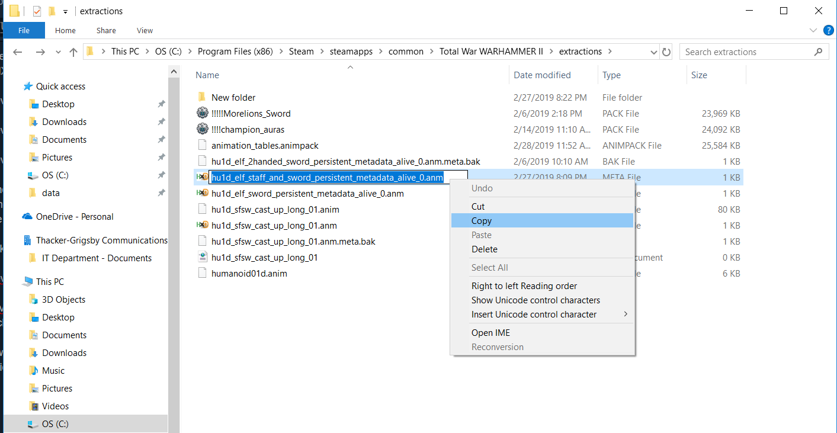This screenshot has width=837, height=433.
Task: Choose Copy from the context menu
Action: point(482,221)
